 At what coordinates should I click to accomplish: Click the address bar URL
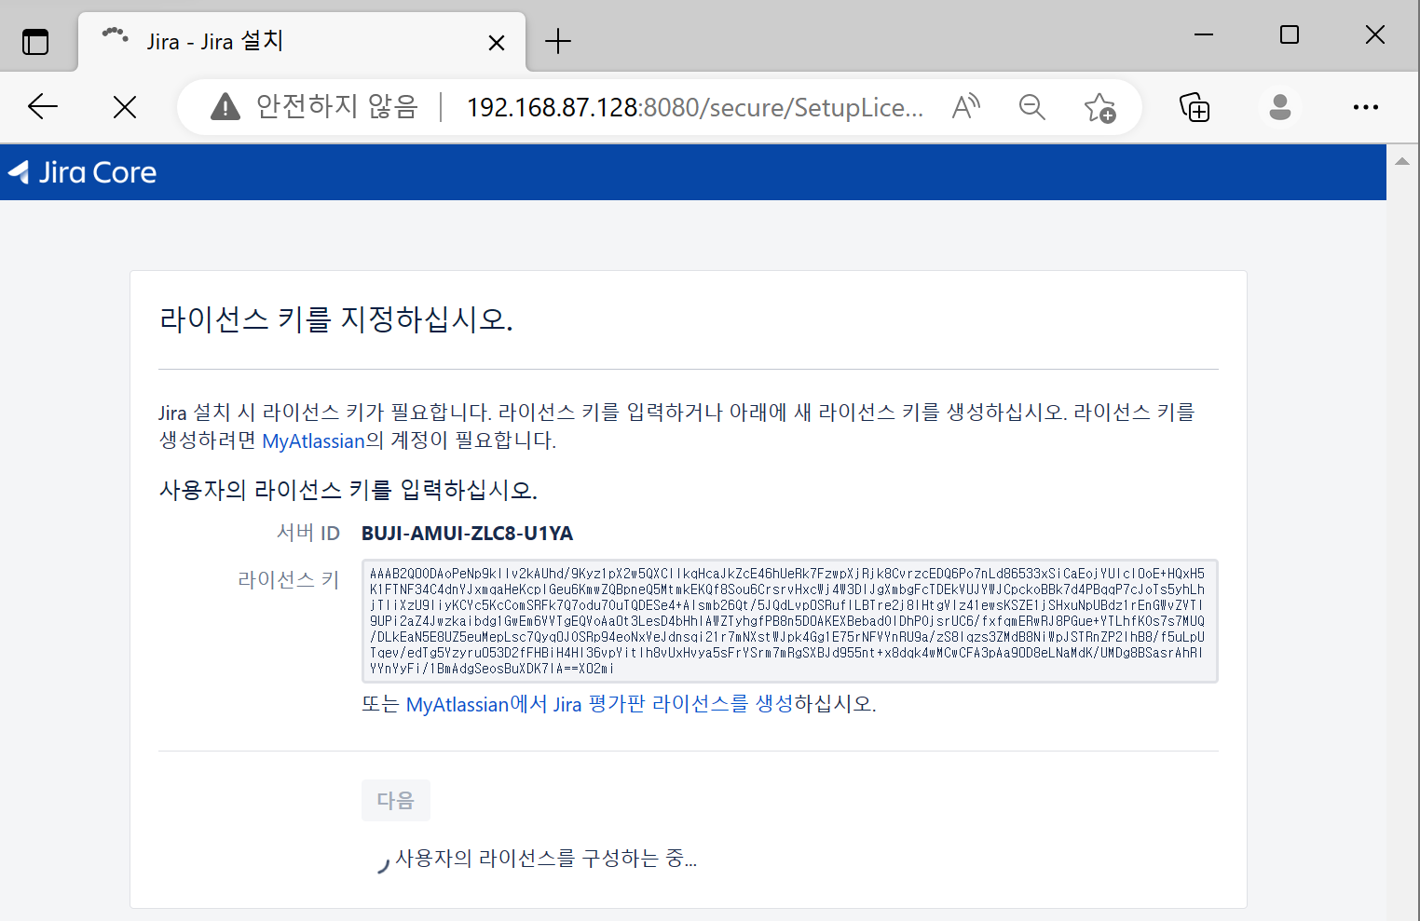pyautogui.click(x=694, y=107)
